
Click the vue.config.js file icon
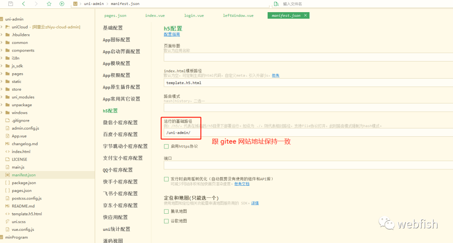8,230
